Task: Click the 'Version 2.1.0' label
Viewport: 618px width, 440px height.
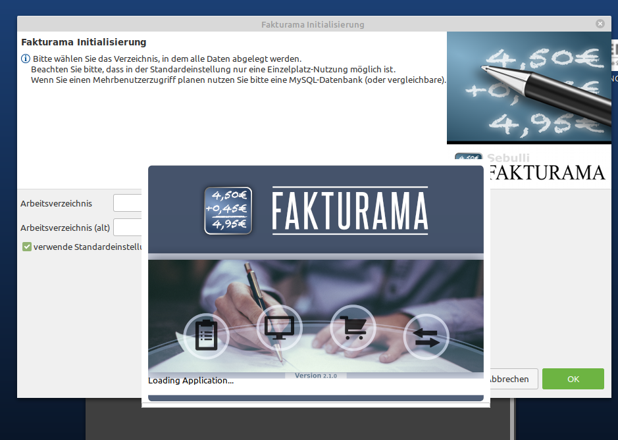Action: (x=316, y=376)
